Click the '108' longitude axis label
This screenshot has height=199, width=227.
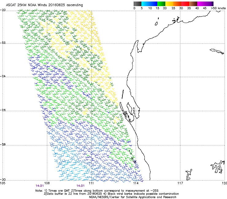pos(47,183)
